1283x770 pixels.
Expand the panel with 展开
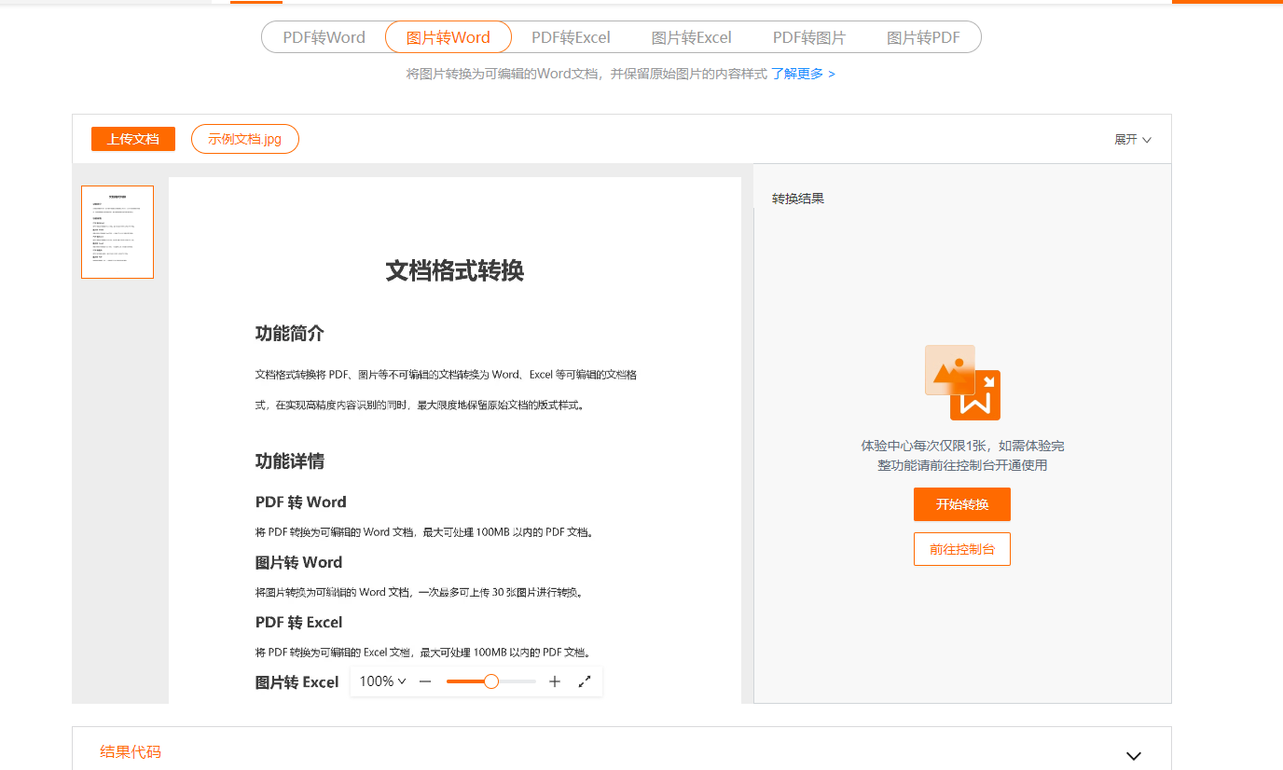pos(1133,139)
